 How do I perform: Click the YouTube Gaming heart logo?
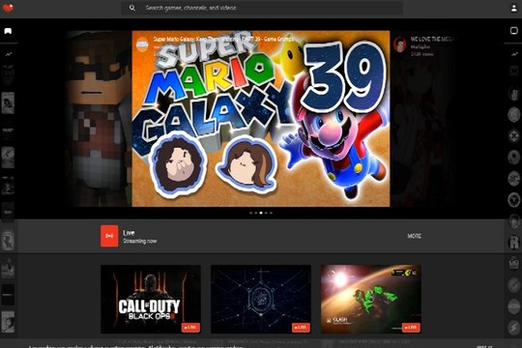click(8, 8)
